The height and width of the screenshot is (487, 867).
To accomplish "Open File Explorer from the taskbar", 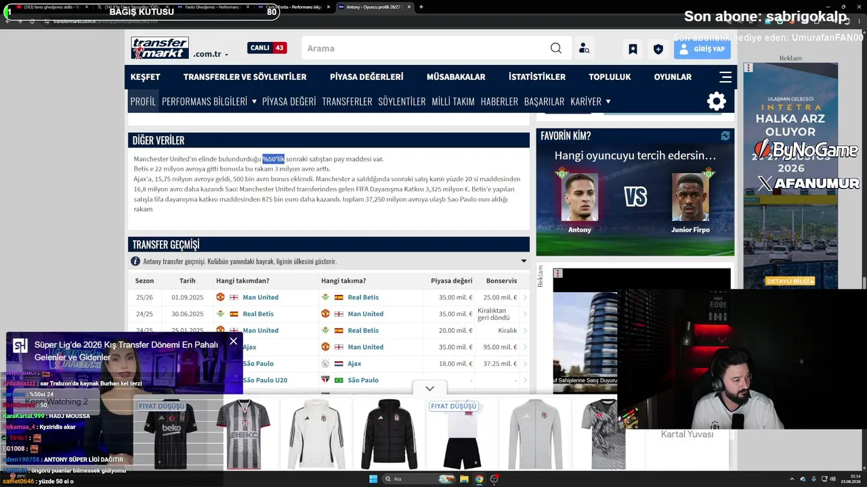I will pyautogui.click(x=464, y=479).
